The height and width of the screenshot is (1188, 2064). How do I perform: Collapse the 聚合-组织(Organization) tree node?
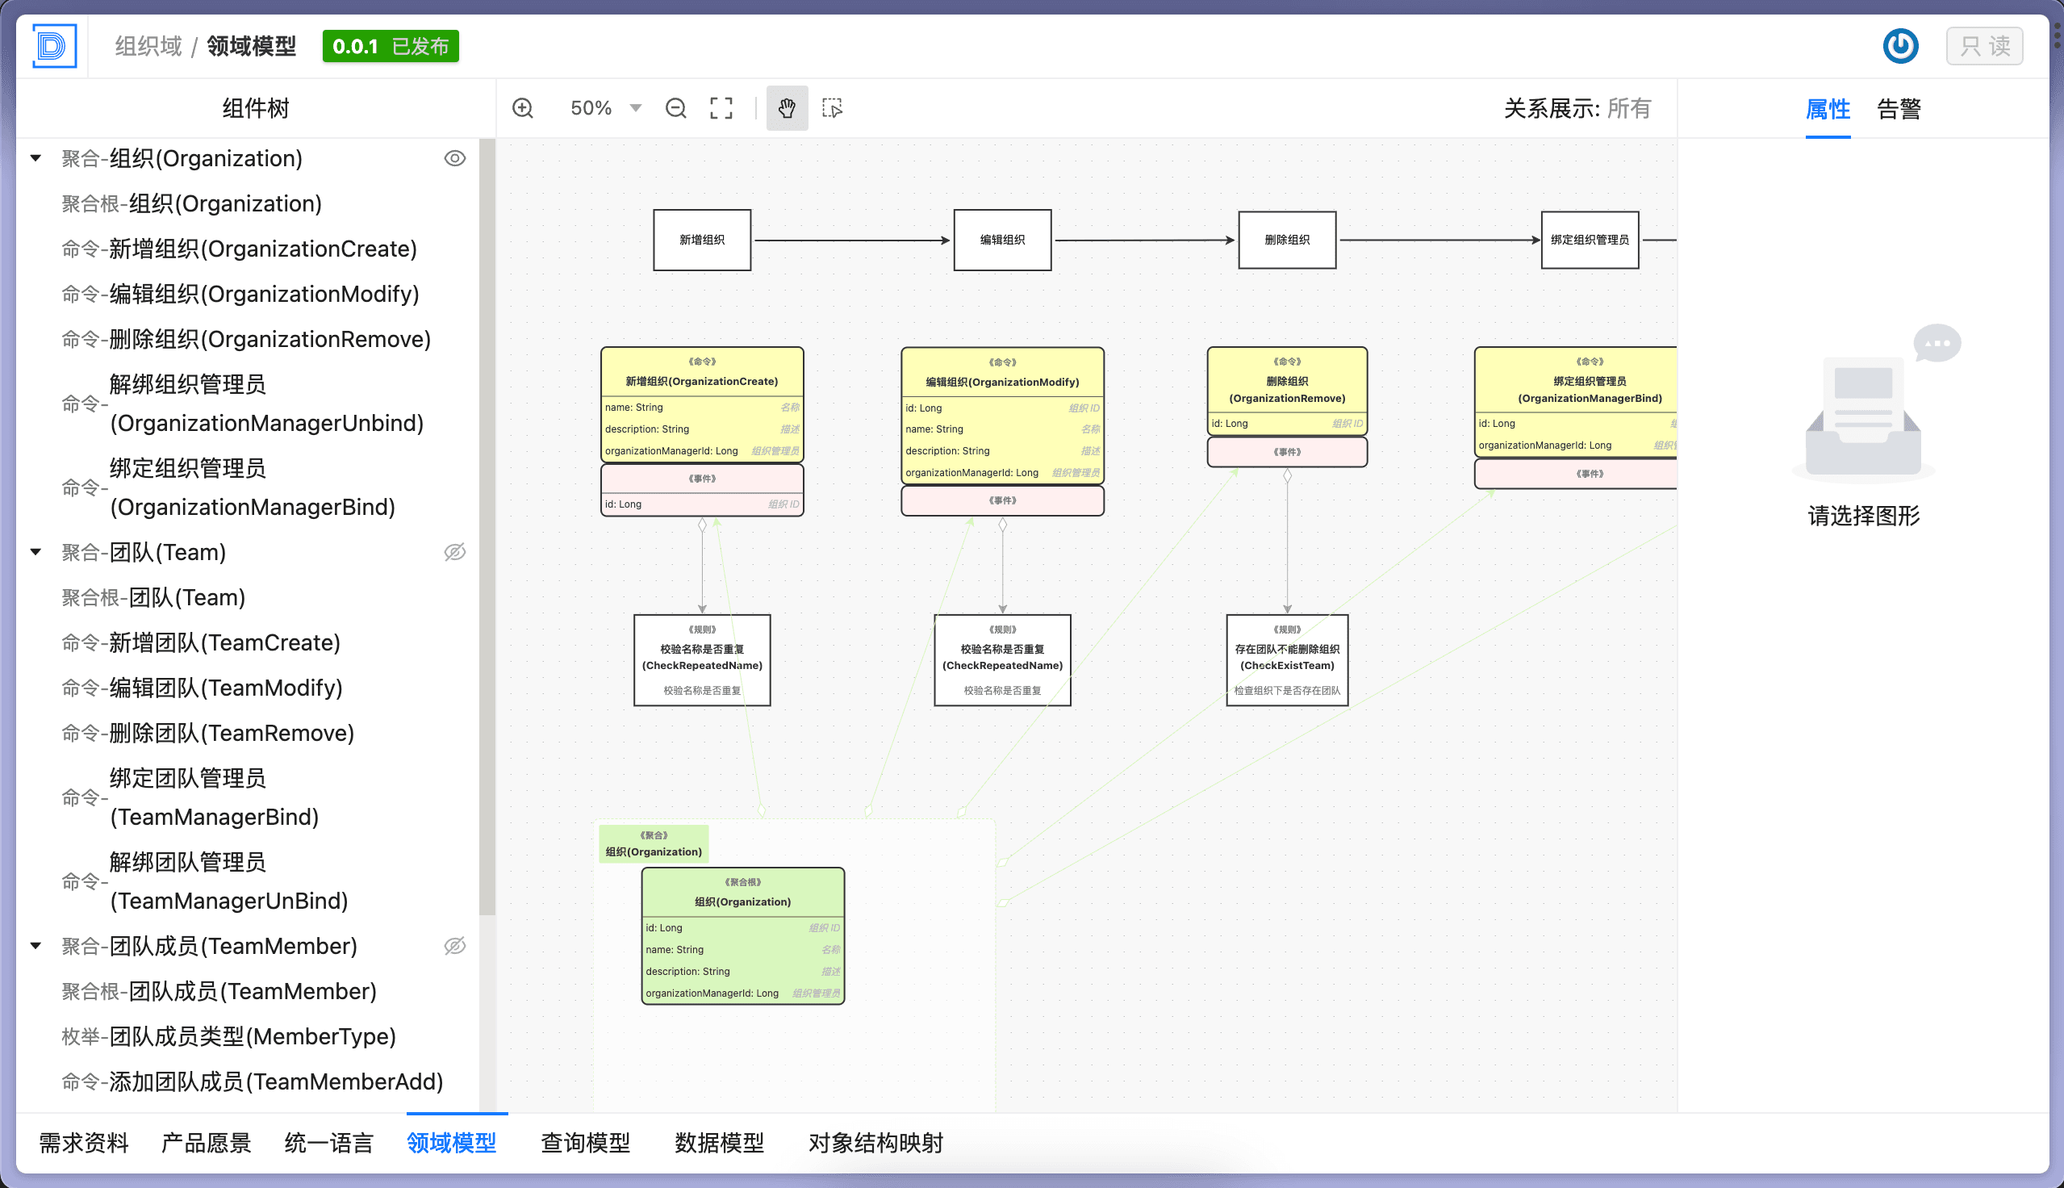(36, 158)
